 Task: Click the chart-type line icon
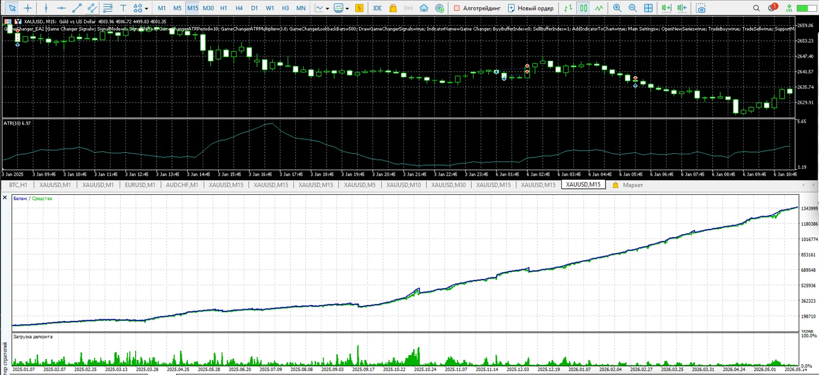[319, 8]
